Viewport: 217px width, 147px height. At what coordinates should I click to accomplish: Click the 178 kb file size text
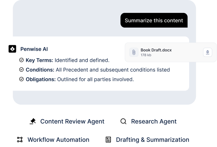[146, 55]
